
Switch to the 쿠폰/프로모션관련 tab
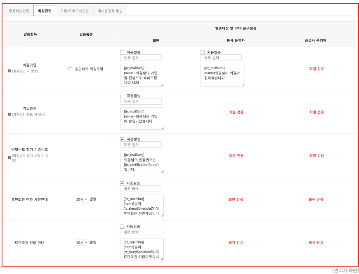(x=75, y=11)
